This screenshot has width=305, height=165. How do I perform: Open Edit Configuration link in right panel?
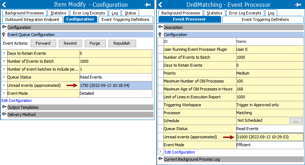179,152
